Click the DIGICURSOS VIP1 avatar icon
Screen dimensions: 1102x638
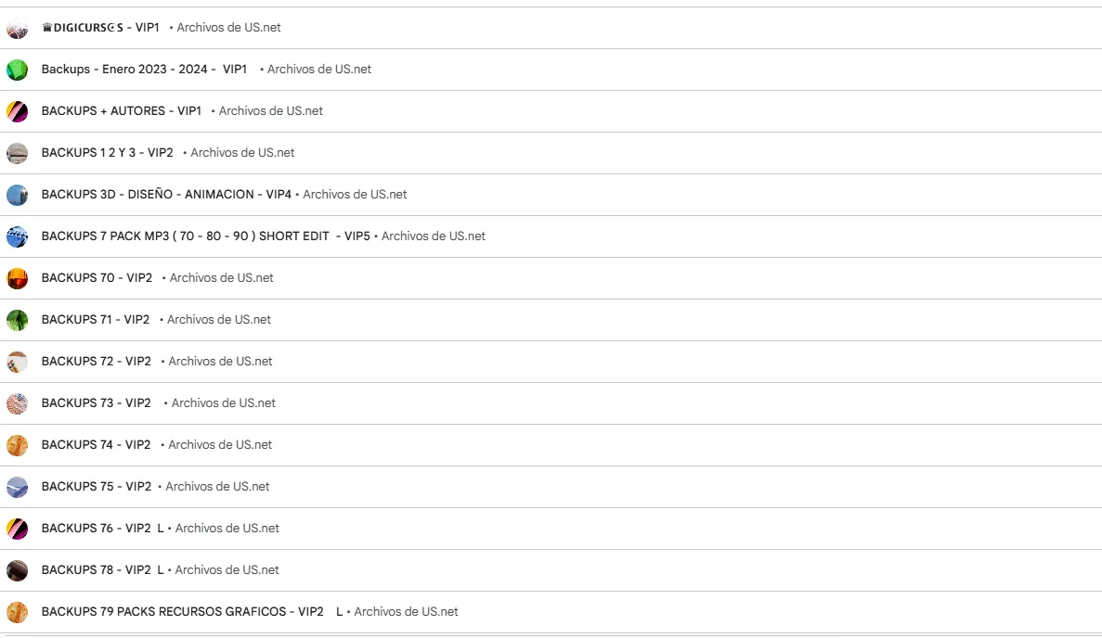click(x=17, y=28)
